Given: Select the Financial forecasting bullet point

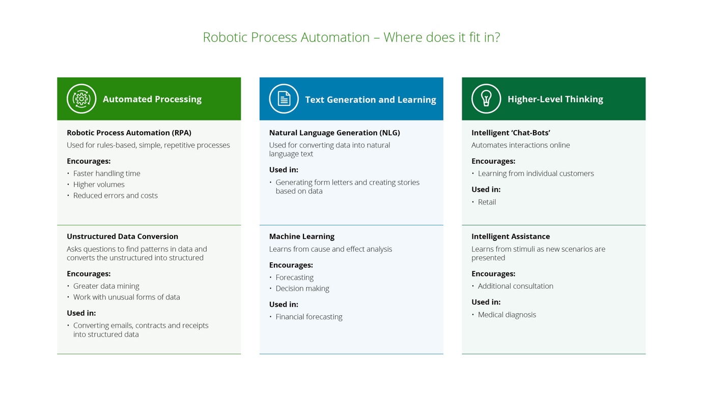Looking at the screenshot, I should point(308,316).
